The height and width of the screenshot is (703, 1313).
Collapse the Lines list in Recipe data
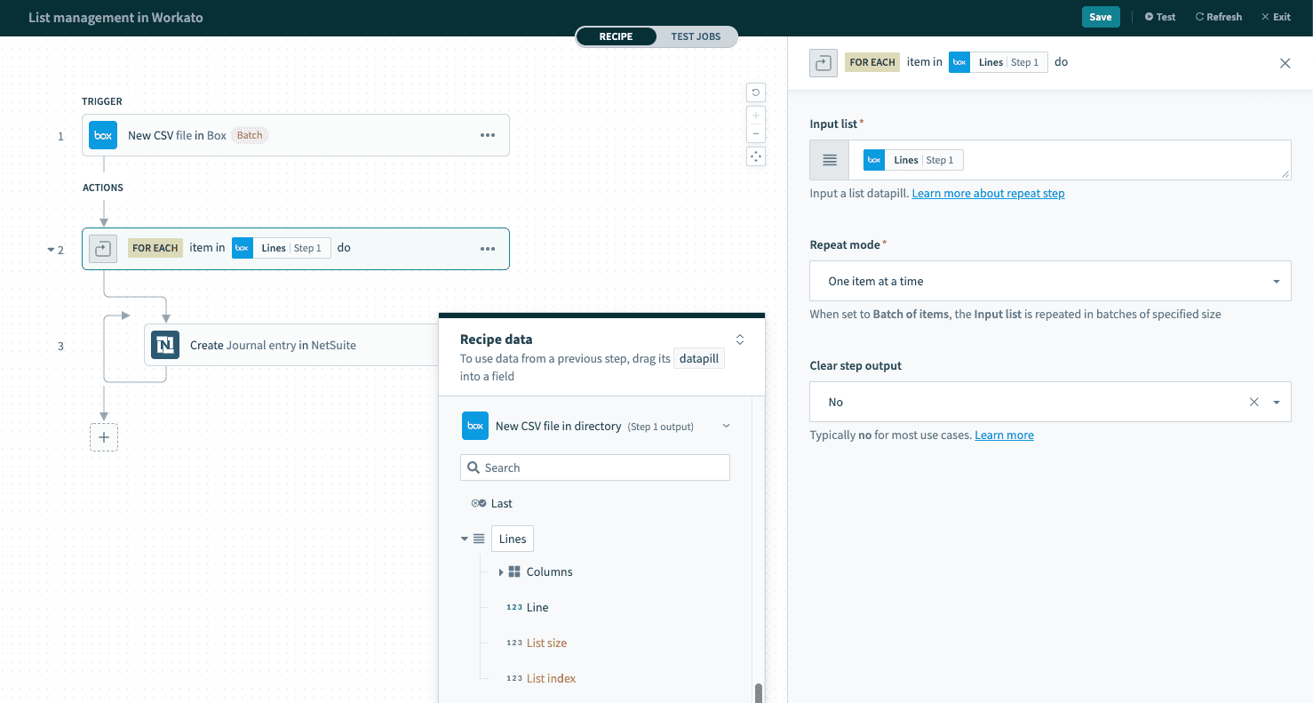pyautogui.click(x=465, y=539)
